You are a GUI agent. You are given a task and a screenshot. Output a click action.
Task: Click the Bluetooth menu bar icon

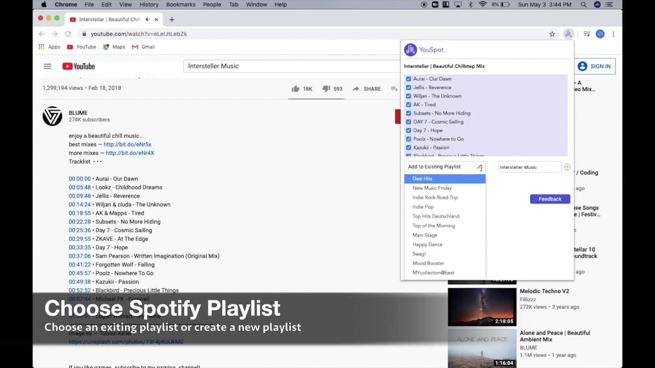coord(471,5)
